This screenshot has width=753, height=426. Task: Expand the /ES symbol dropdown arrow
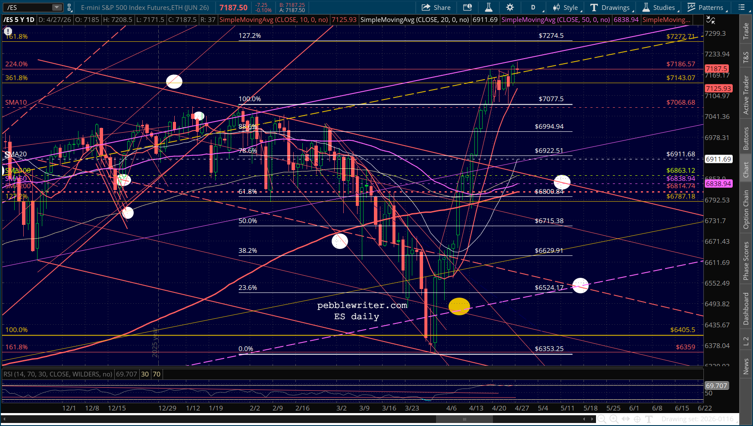57,7
